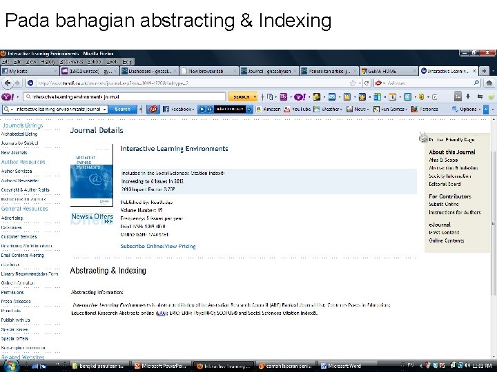The height and width of the screenshot is (372, 497).
Task: Switch to the 'My kartel' tab
Action: 30,71
